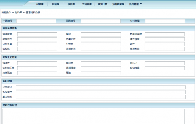The height and width of the screenshot is (124, 196).
Task: Focus the 摩擦系数 input field
Action: coord(165,49)
